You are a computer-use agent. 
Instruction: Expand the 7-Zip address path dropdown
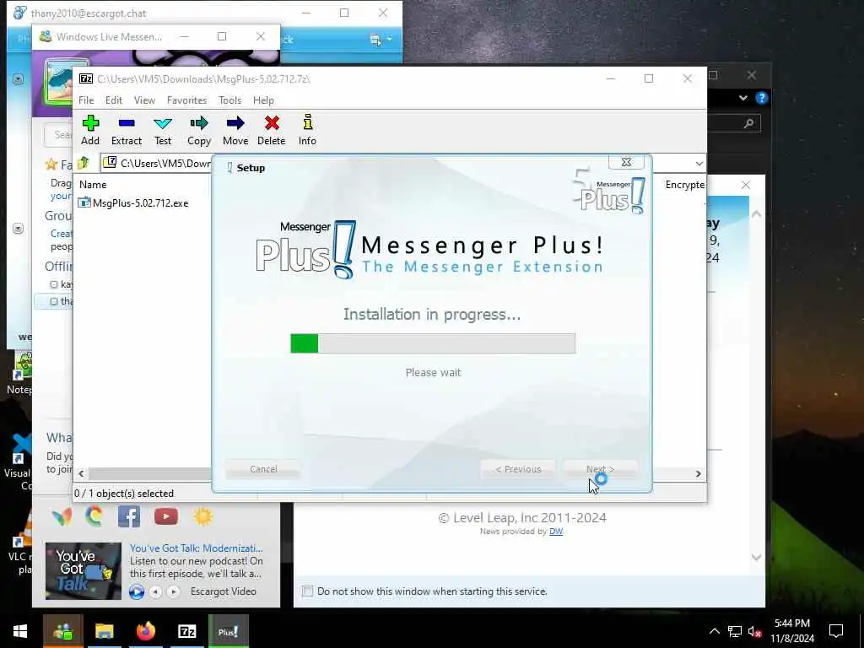[699, 164]
